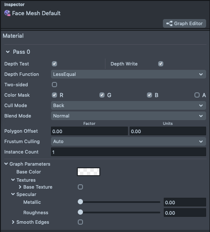Screen dimensions: 210x232
Task: Open the Frustum Culling dropdown
Action: pyautogui.click(x=128, y=141)
